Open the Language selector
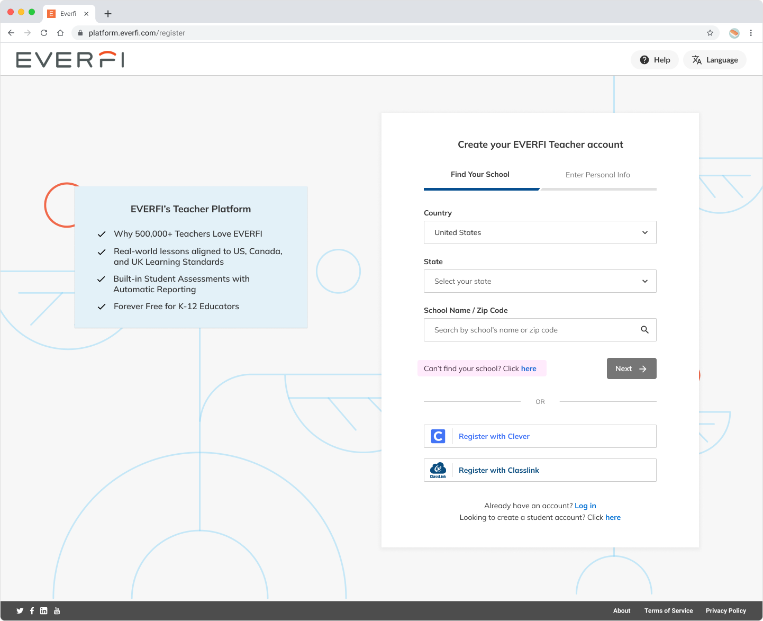Viewport: 763px width, 621px height. [x=715, y=60]
